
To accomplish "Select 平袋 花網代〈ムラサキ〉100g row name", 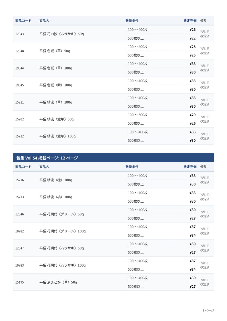I will [62, 265].
